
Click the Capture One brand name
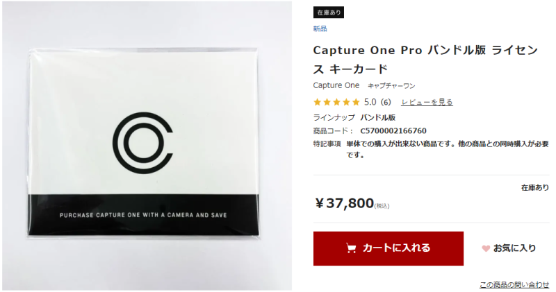tap(336, 85)
